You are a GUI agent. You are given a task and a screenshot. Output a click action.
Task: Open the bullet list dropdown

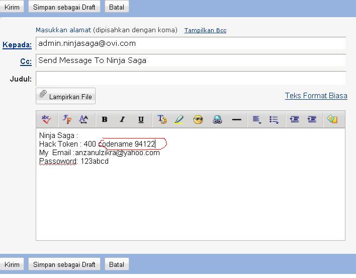coord(274,119)
